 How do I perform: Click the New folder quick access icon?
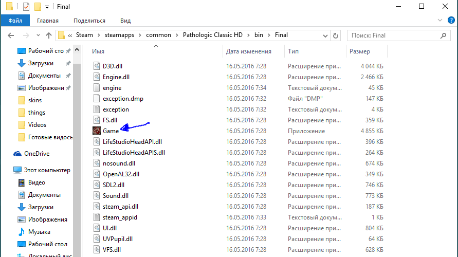click(38, 6)
